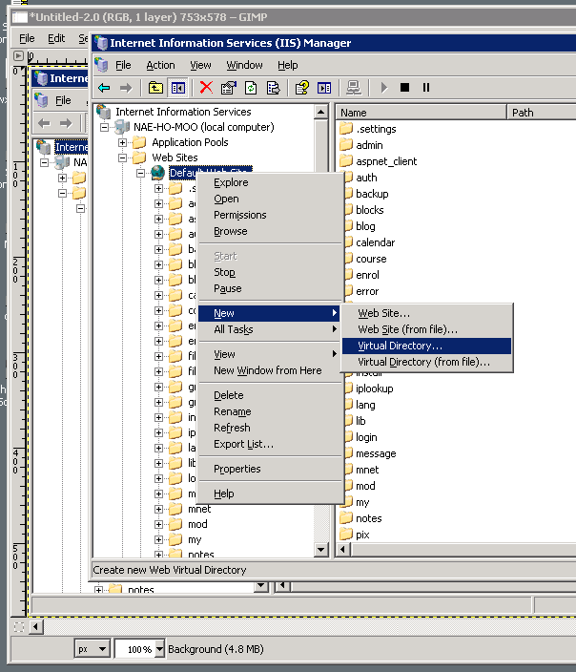Click the red Delete X icon
This screenshot has width=576, height=672.
tap(205, 88)
